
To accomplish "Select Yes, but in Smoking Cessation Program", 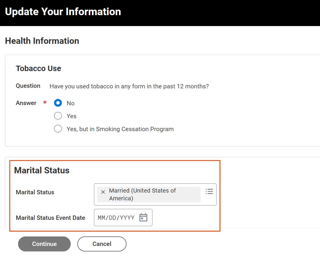I will pyautogui.click(x=58, y=129).
